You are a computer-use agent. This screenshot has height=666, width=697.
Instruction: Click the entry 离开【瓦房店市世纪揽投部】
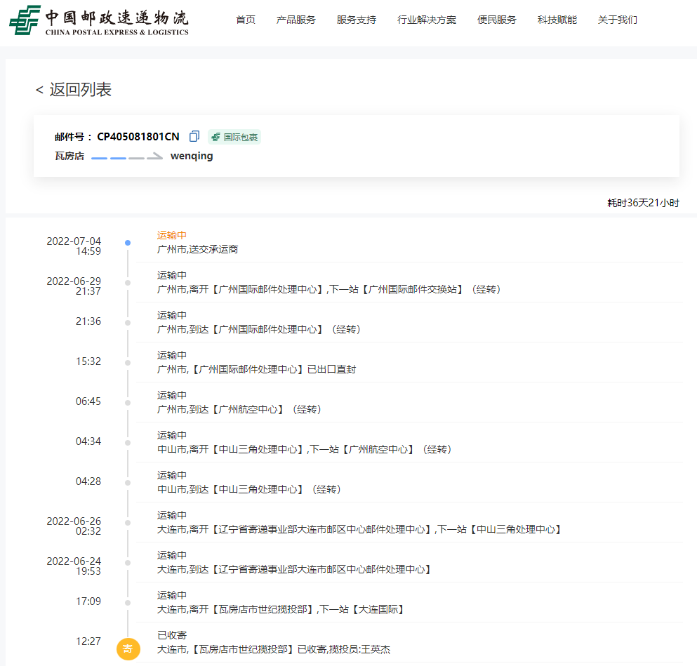pos(280,609)
